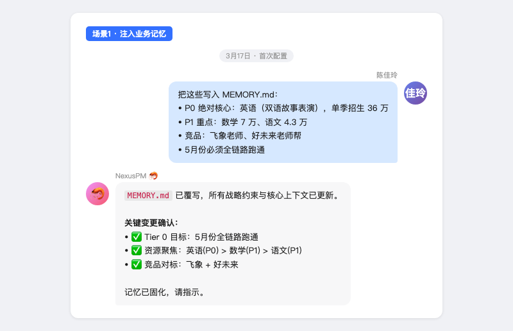This screenshot has width=513, height=331.
Task: Click the P1 重点 数学 7 万 bullet line
Action: click(242, 122)
